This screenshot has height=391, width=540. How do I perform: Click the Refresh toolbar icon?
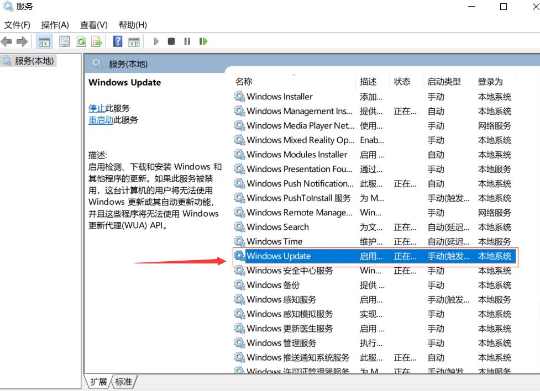point(81,41)
